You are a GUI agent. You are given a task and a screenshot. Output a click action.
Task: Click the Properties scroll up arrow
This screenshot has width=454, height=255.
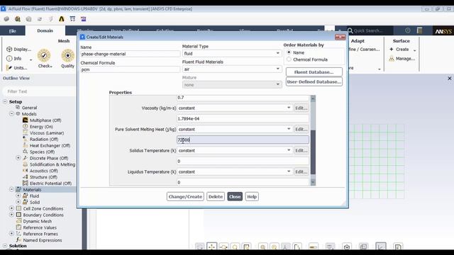313,98
